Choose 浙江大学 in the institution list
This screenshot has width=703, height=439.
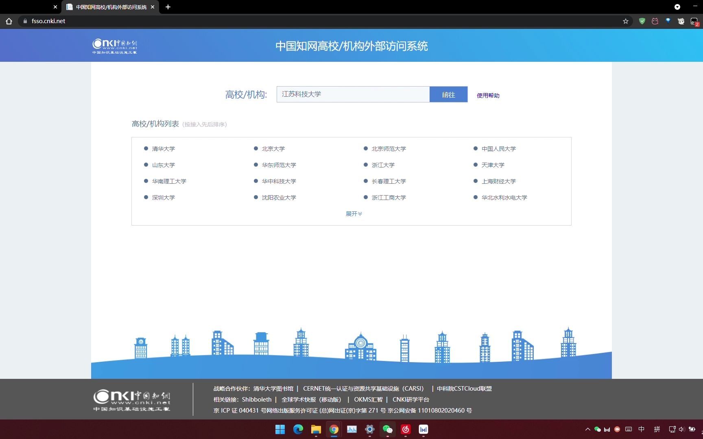(383, 165)
